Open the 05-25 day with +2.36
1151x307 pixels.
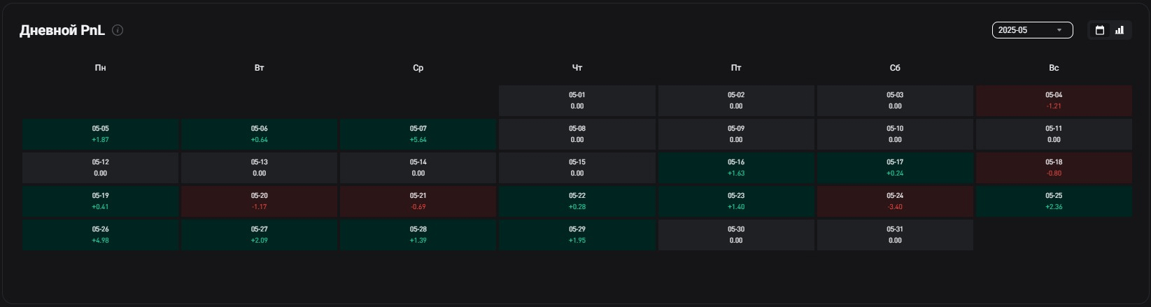coord(1053,201)
